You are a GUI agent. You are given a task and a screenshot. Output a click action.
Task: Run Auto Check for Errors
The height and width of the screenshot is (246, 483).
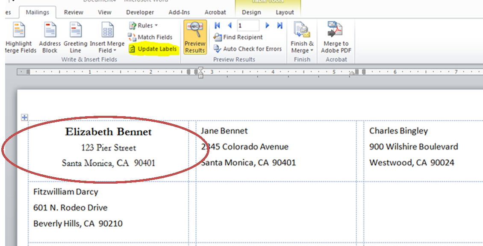[247, 49]
